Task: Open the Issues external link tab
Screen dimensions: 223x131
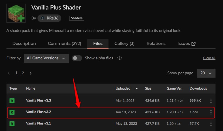Action: click(186, 43)
